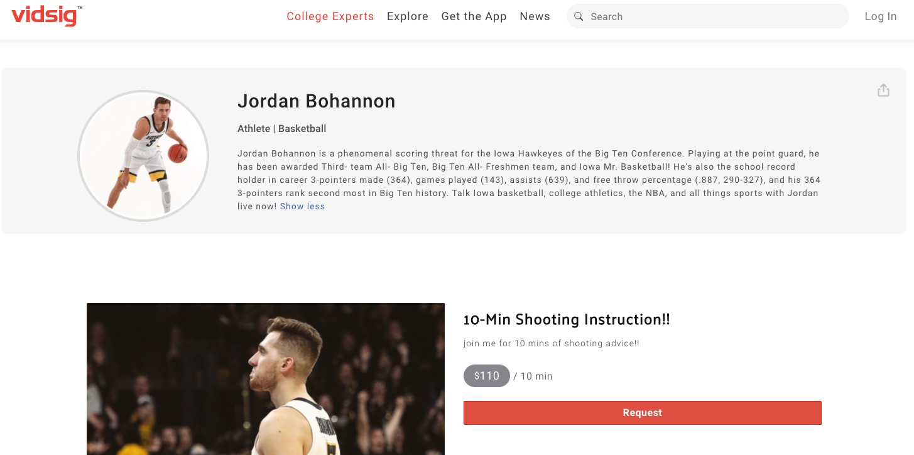Click the 10-Min Shooting Instruction!! title
The image size is (914, 455).
pos(567,319)
